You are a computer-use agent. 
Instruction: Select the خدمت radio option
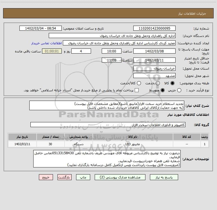(158, 83)
